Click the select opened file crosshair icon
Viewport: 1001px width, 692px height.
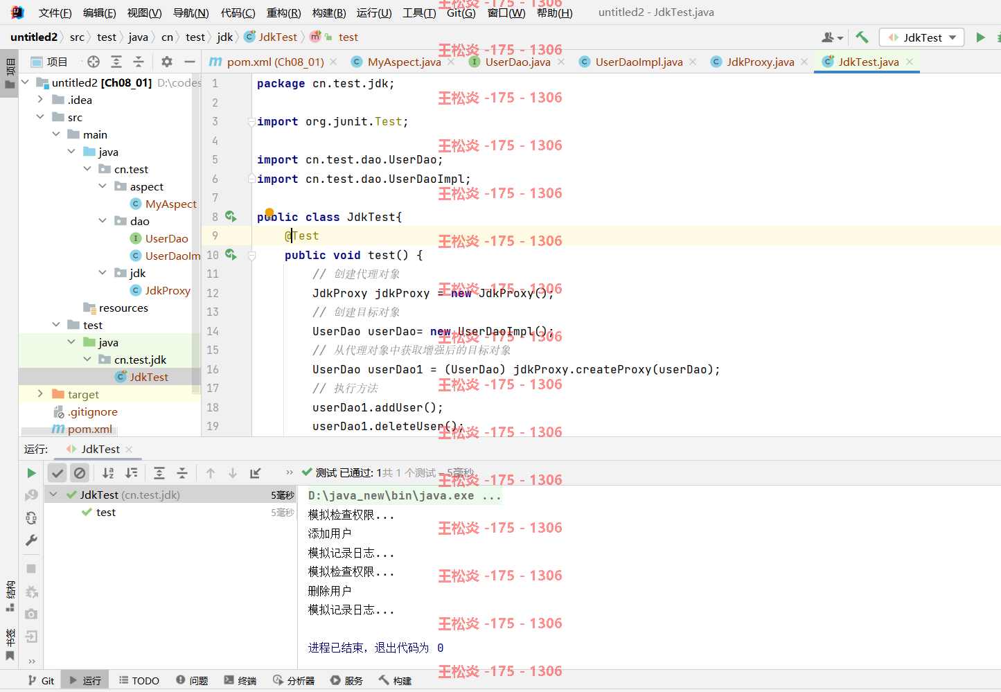94,62
